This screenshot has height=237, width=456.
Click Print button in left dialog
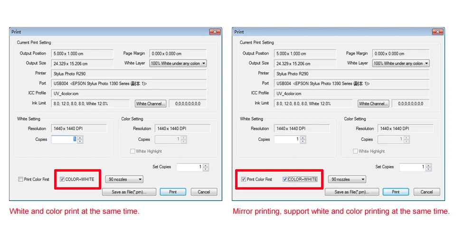[173, 192]
